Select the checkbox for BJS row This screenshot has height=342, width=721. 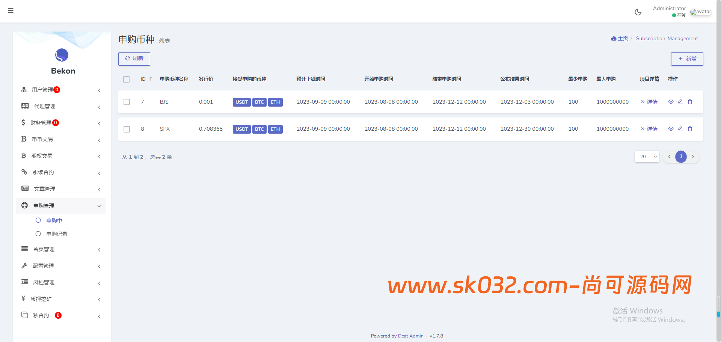click(127, 102)
